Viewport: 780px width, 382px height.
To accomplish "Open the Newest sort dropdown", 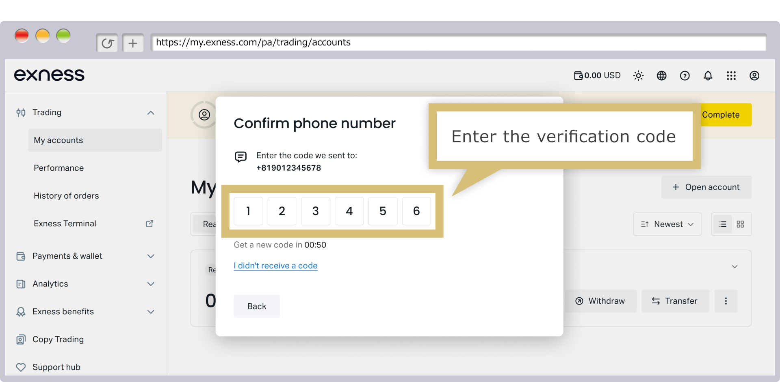I will click(667, 224).
